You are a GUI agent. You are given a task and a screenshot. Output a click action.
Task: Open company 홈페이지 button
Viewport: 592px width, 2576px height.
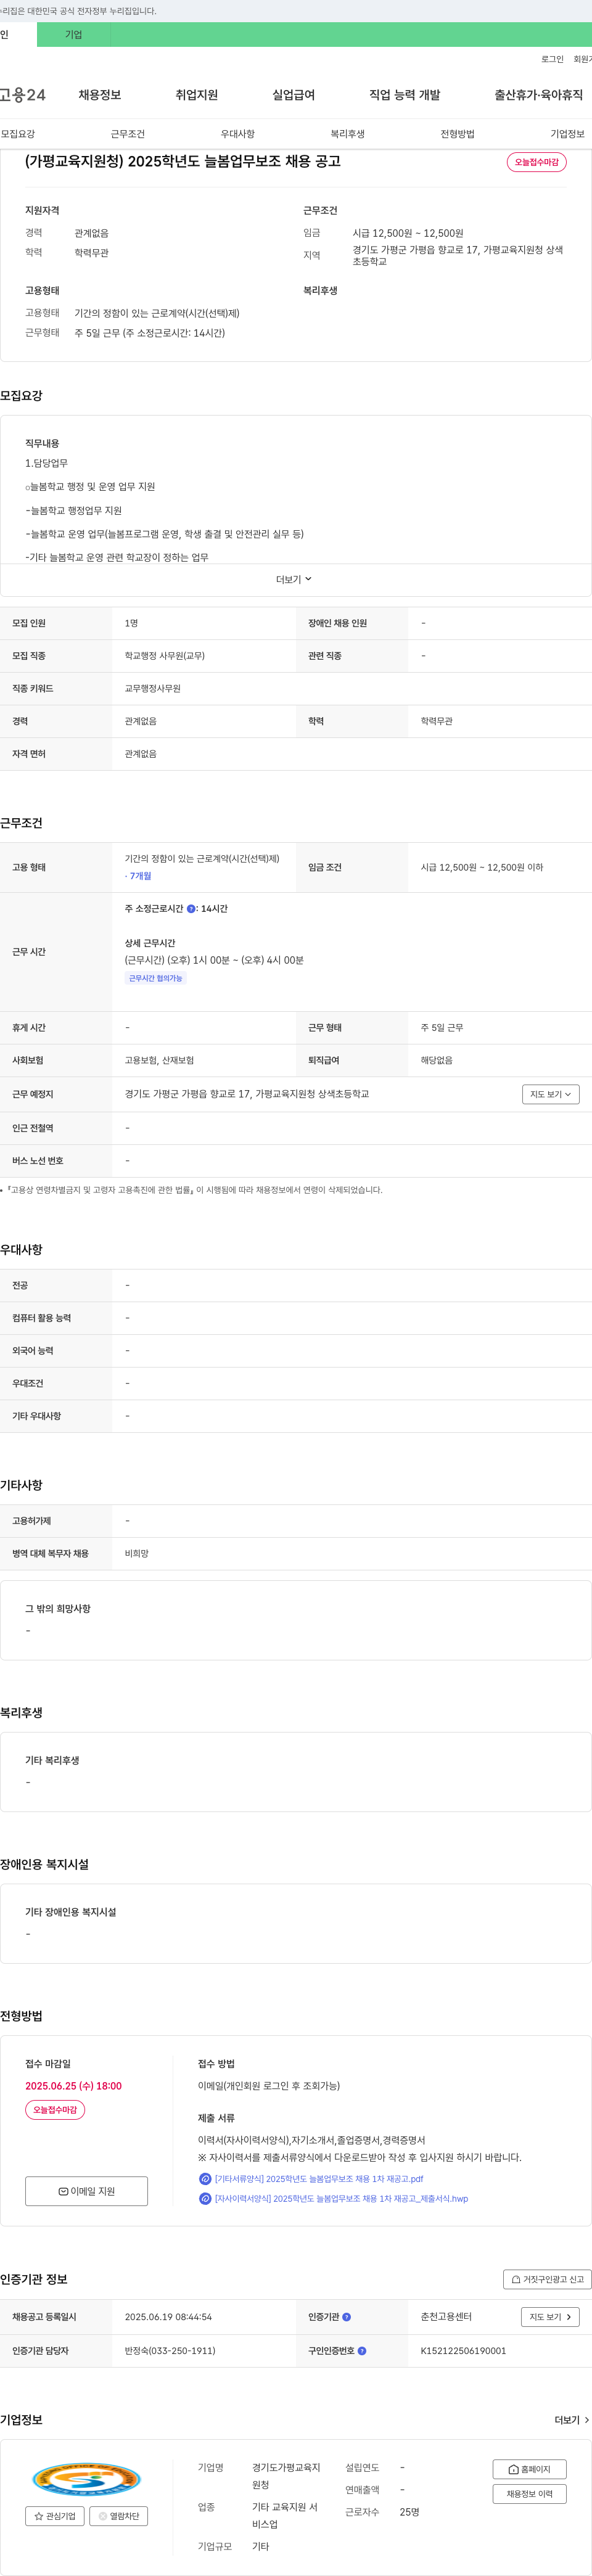[x=529, y=2470]
